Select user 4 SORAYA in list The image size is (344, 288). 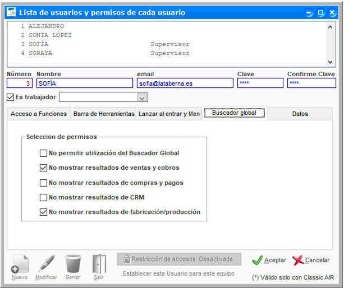(x=167, y=53)
